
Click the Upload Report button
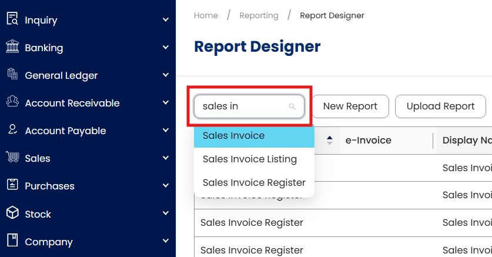click(x=440, y=106)
